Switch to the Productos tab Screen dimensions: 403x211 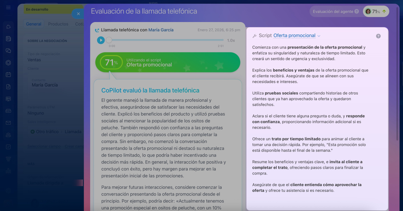coord(58,24)
